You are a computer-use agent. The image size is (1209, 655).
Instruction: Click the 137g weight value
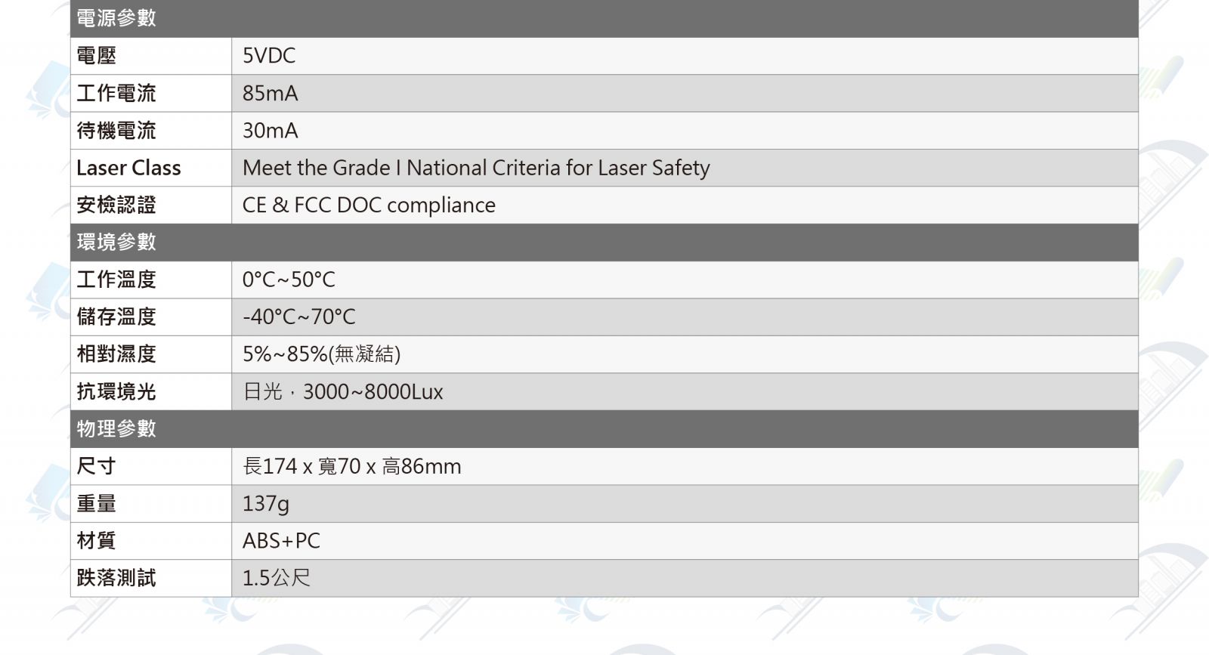pyautogui.click(x=265, y=504)
